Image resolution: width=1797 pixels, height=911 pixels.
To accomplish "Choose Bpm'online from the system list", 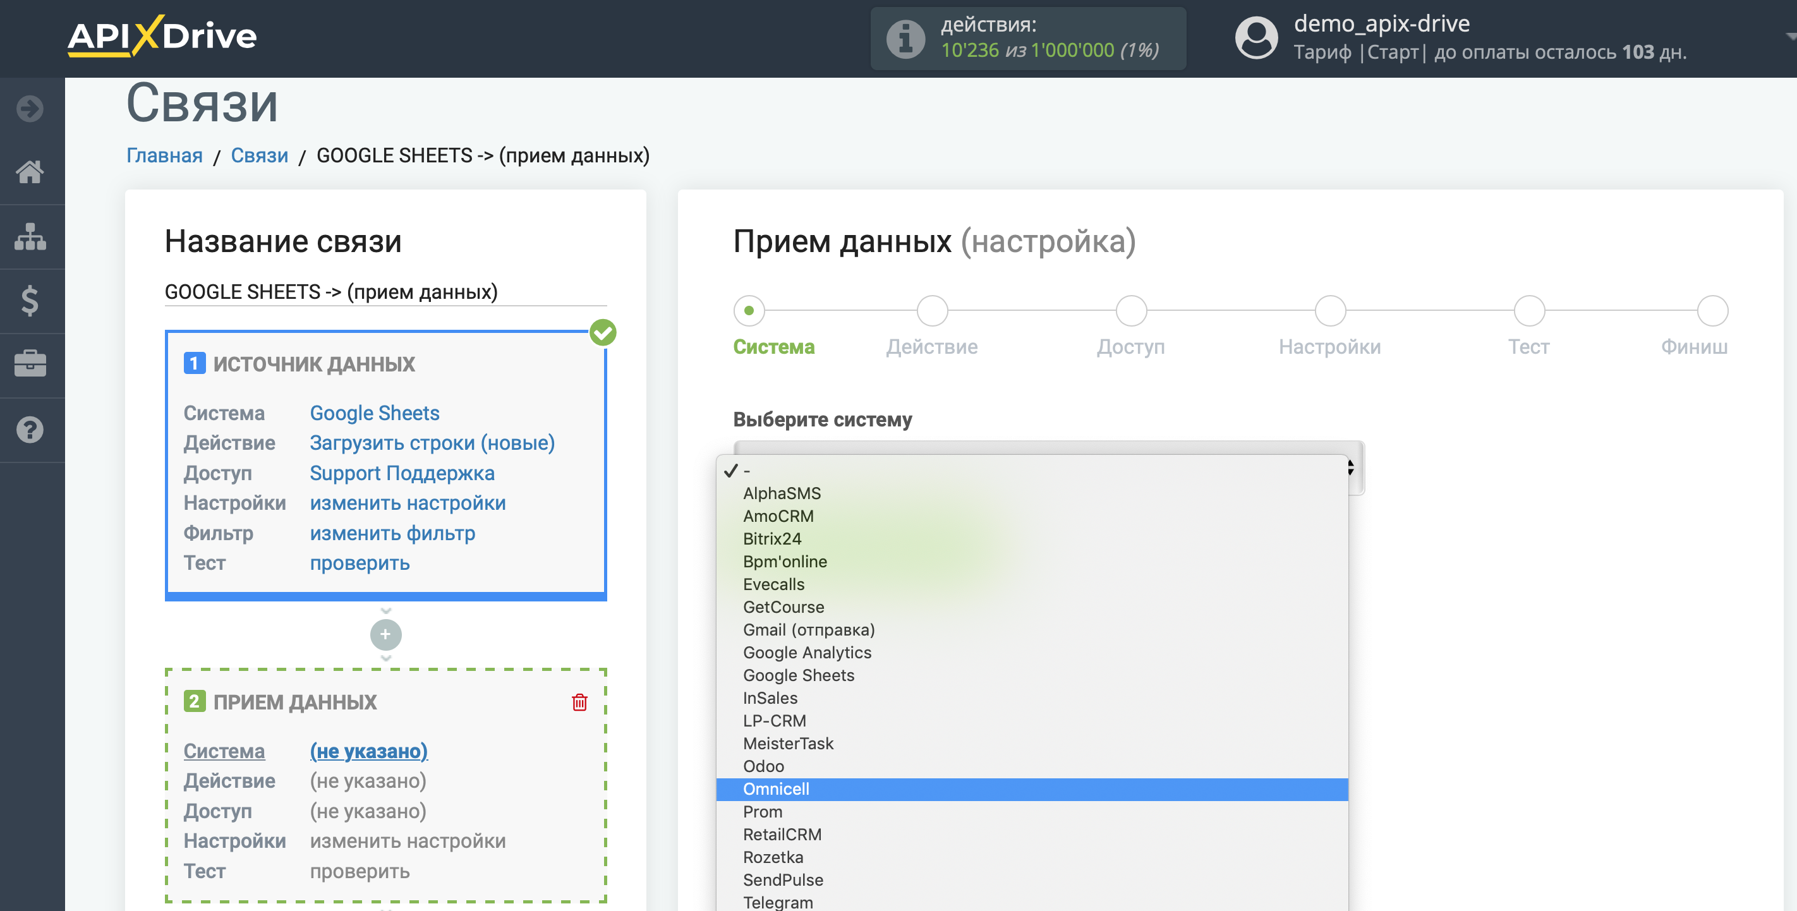I will 1032,562.
